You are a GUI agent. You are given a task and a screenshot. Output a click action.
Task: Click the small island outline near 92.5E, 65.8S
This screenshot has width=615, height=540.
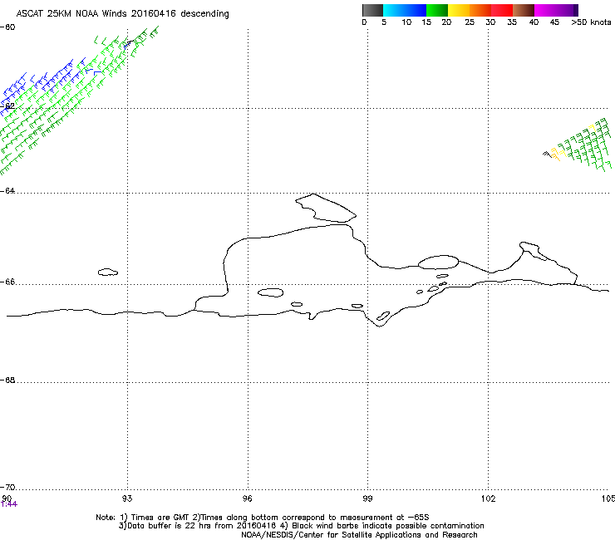[x=108, y=272]
